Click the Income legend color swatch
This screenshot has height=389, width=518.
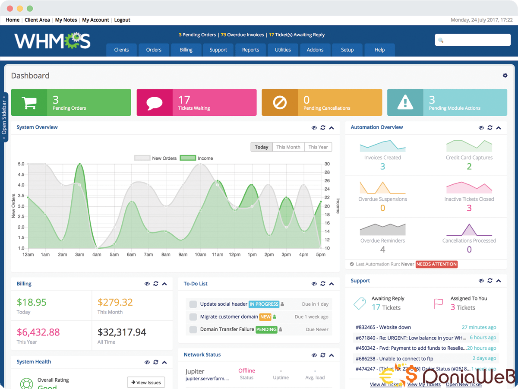tap(188, 158)
